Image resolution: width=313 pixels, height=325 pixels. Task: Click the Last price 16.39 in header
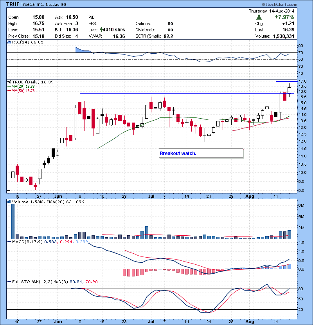coord(288,30)
